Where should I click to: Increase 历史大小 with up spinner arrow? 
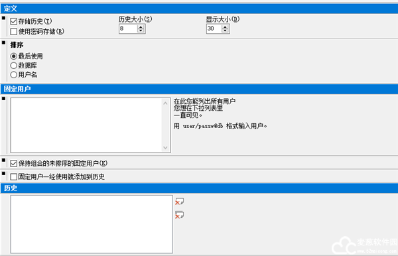point(141,27)
